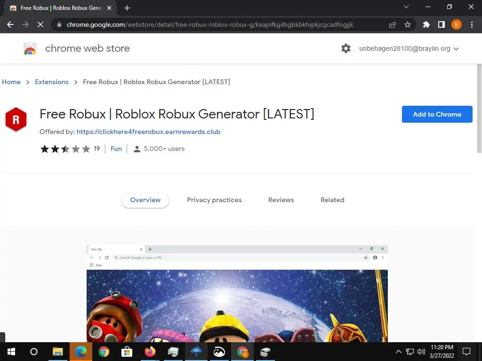Open the Chrome profile avatar B
This screenshot has height=361, width=482.
tap(457, 24)
